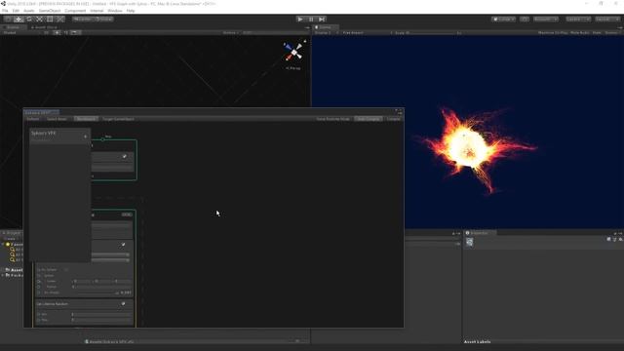The image size is (624, 351).
Task: Toggle Auto Compile in VFX Graph
Action: coord(369,119)
